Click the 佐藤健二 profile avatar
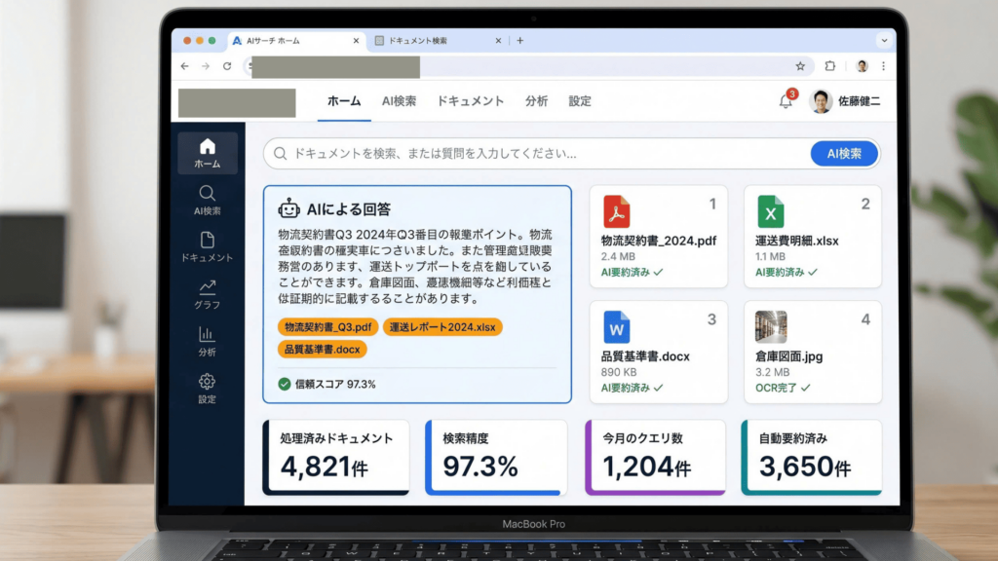998x561 pixels. click(821, 101)
